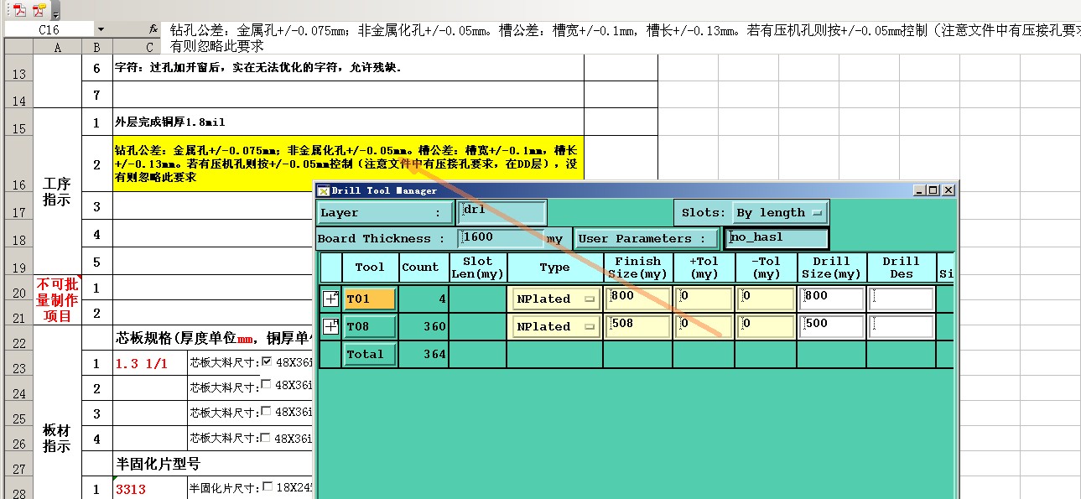The image size is (1081, 499).
Task: Click the Type column header
Action: 554,268
